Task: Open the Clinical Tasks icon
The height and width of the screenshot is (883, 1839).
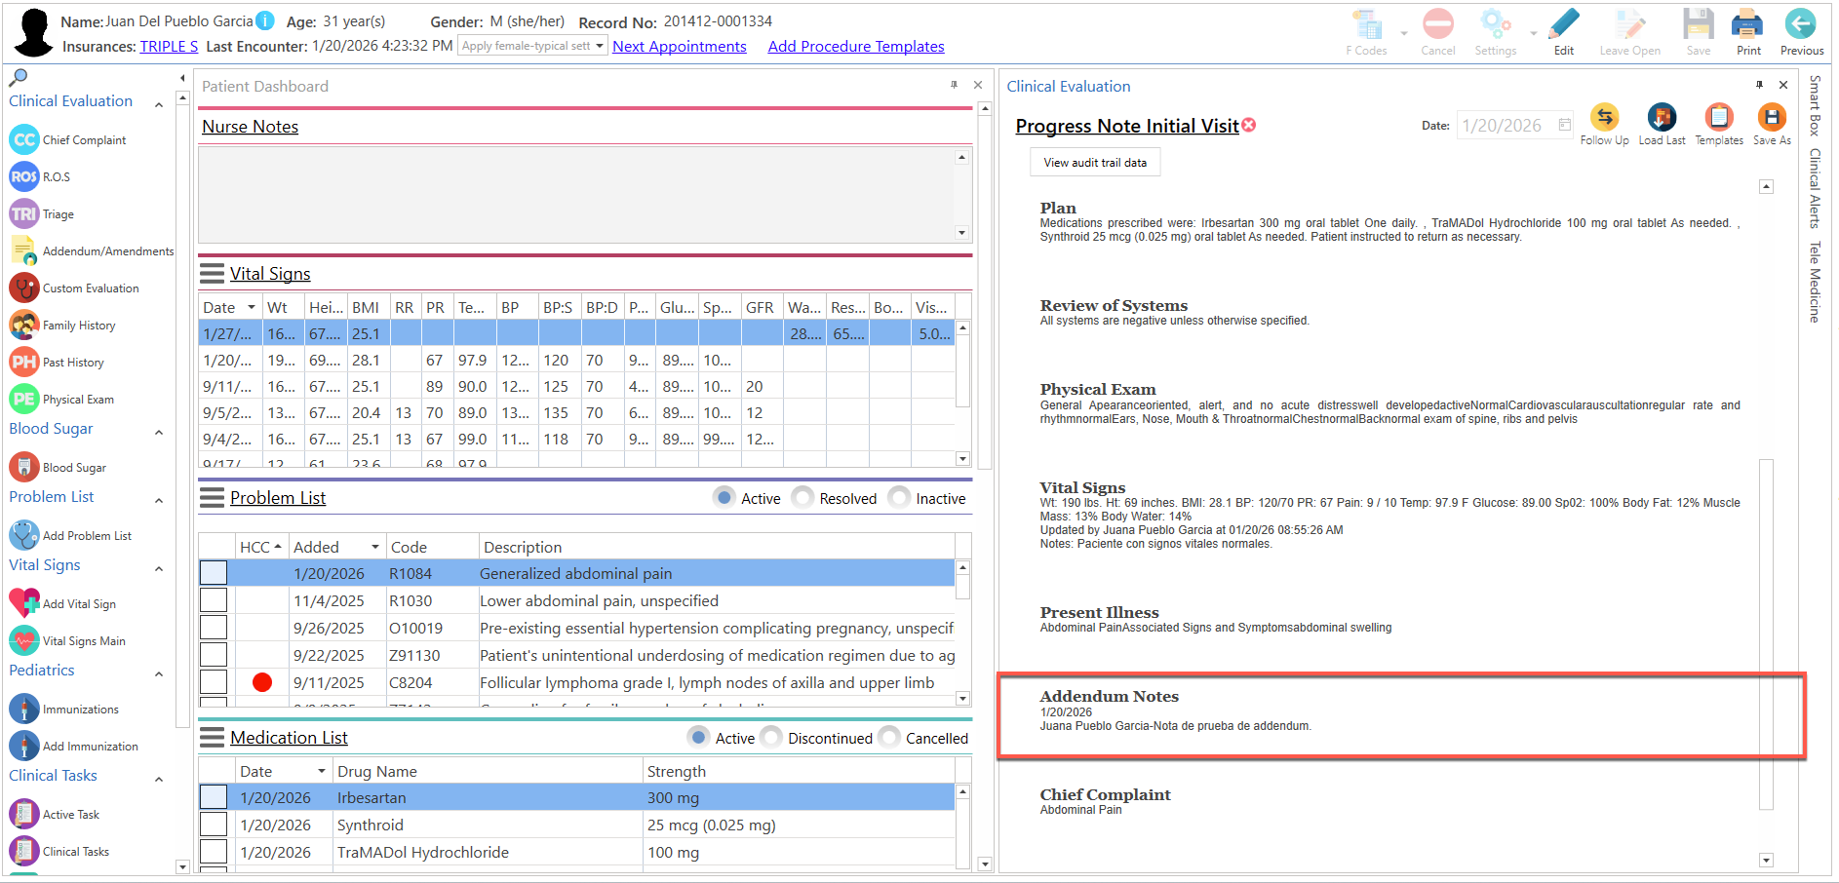Action: coord(24,851)
